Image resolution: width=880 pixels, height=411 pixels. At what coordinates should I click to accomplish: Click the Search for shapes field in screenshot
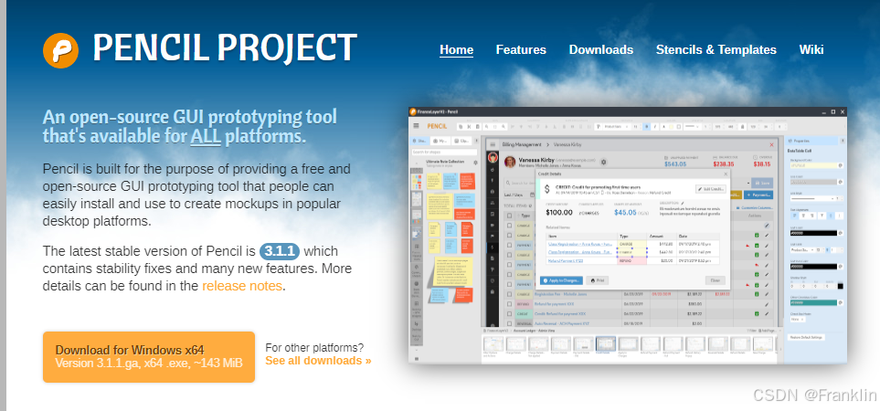point(443,152)
